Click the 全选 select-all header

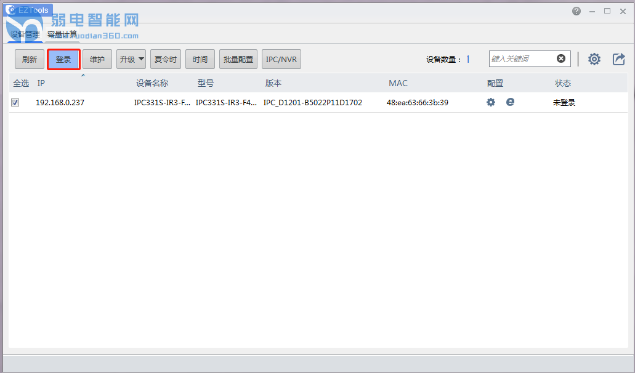click(x=21, y=83)
